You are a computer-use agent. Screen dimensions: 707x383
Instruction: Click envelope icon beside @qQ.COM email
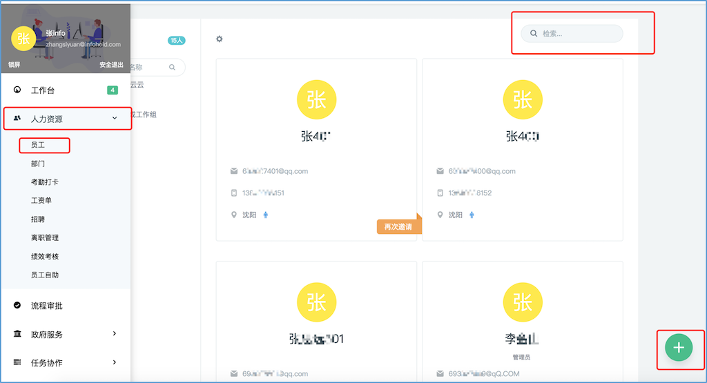440,373
